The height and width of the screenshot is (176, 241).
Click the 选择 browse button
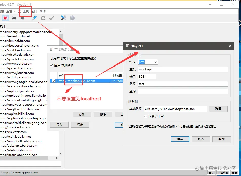point(218,109)
